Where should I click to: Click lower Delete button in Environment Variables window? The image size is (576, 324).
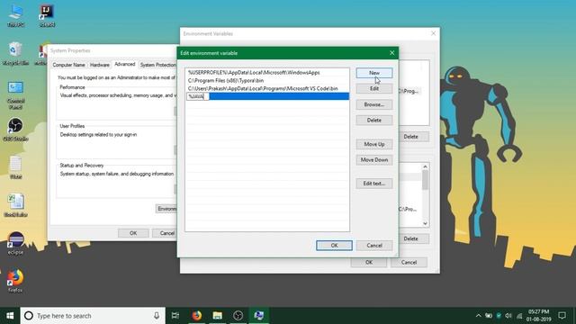pos(410,238)
